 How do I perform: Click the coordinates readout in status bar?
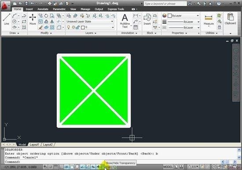click(x=20, y=167)
